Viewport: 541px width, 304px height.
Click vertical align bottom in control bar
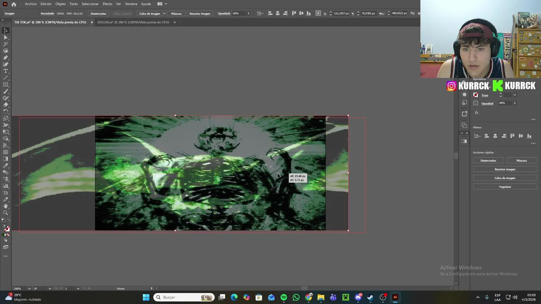coord(309,14)
